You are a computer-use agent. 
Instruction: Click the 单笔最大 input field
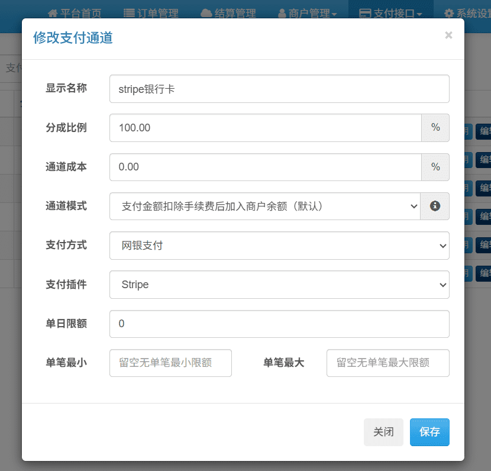click(x=387, y=363)
